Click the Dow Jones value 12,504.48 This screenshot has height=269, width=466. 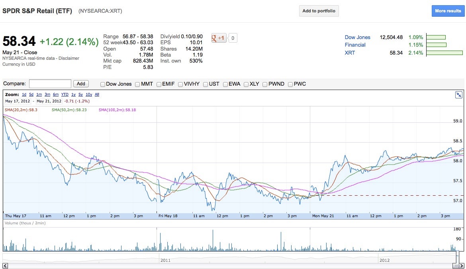click(x=391, y=37)
